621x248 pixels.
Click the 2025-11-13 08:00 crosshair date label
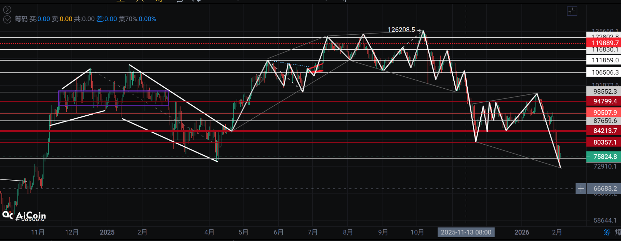tap(466, 232)
